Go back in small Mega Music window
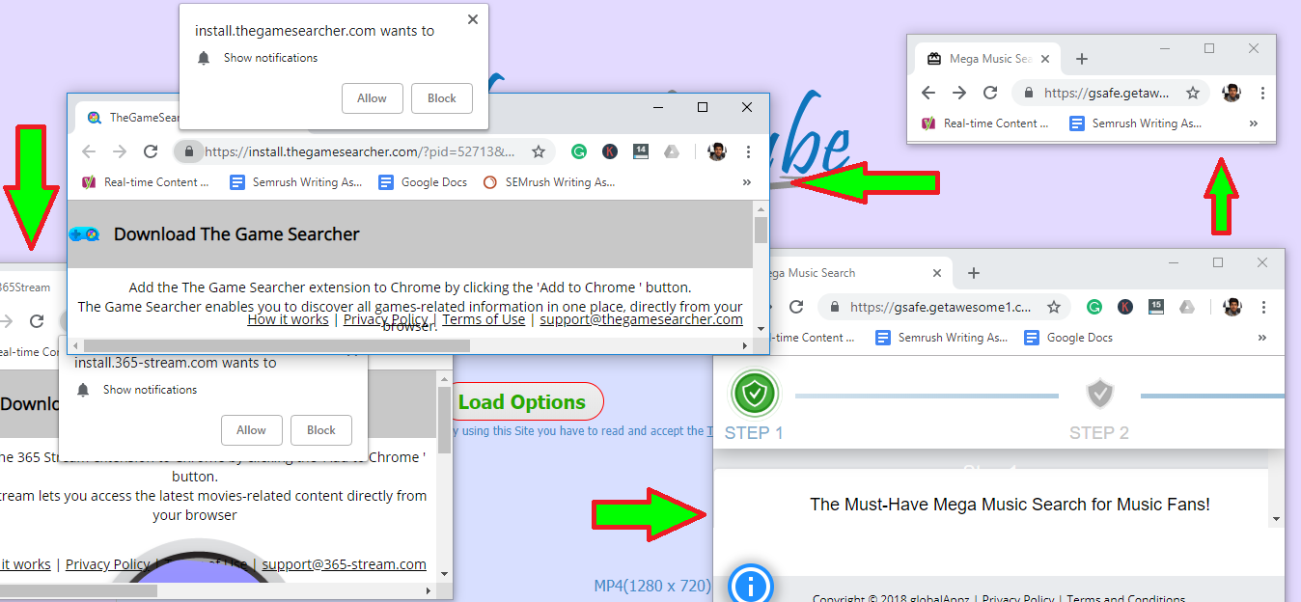 coord(928,93)
